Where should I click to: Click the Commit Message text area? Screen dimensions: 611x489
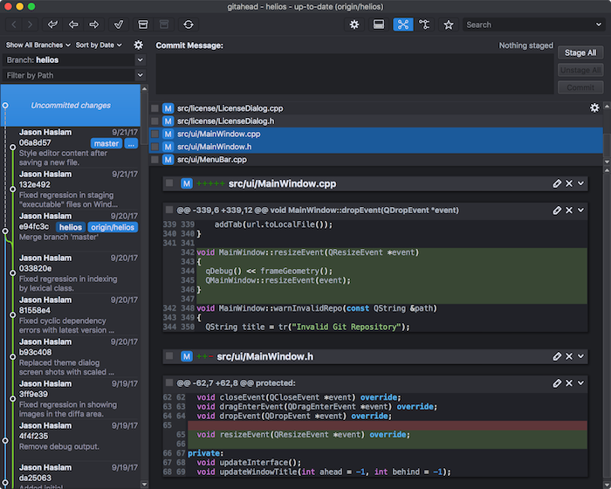[x=354, y=73]
